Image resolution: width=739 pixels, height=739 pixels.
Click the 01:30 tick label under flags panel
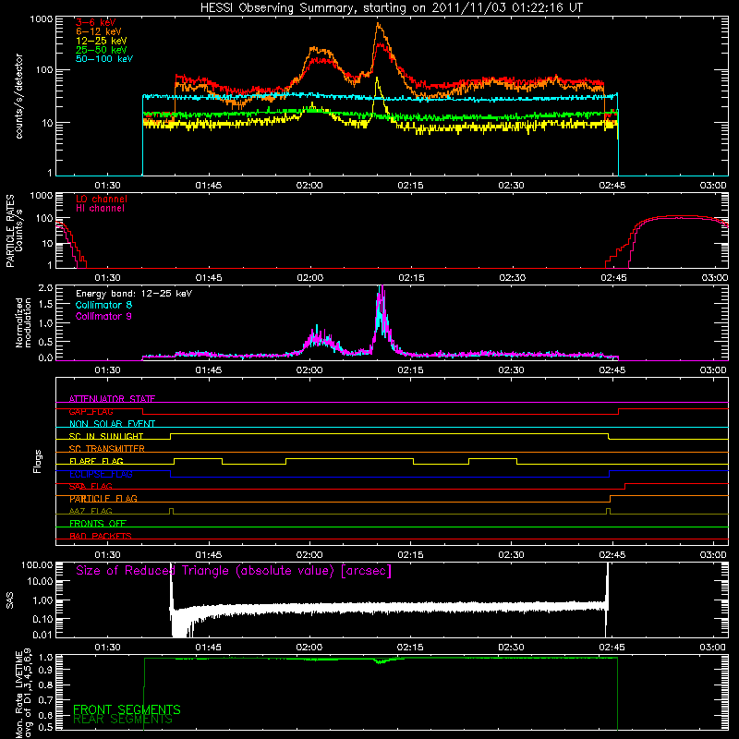tap(107, 555)
